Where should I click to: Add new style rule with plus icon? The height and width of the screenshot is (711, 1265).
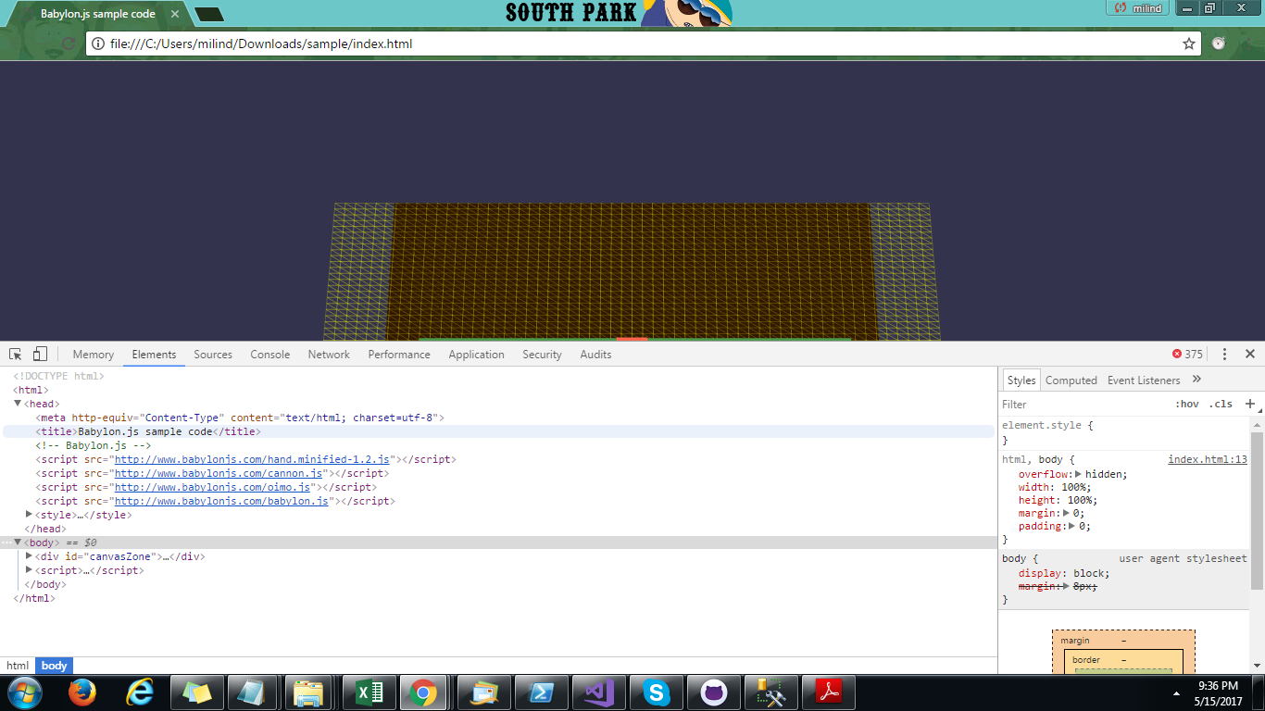coord(1249,404)
